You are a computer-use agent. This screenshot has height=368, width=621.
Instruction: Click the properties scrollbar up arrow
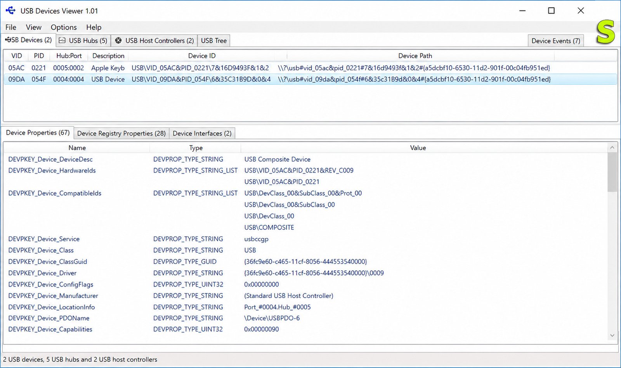click(x=612, y=148)
